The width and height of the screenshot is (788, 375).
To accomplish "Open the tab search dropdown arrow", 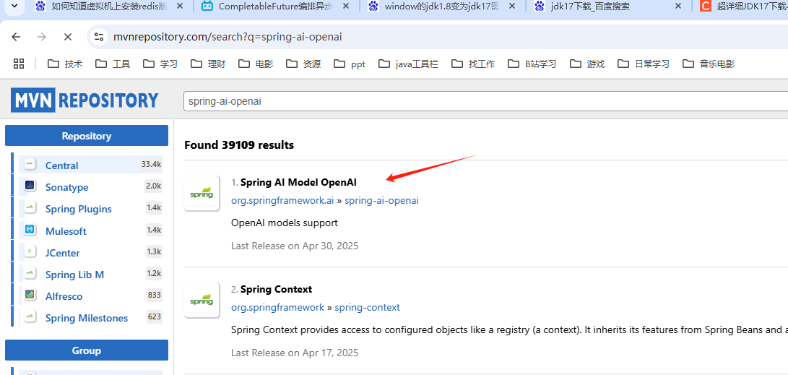I will pyautogui.click(x=14, y=6).
